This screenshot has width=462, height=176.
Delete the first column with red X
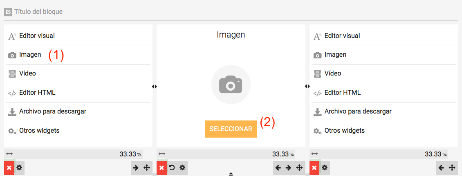(9, 168)
